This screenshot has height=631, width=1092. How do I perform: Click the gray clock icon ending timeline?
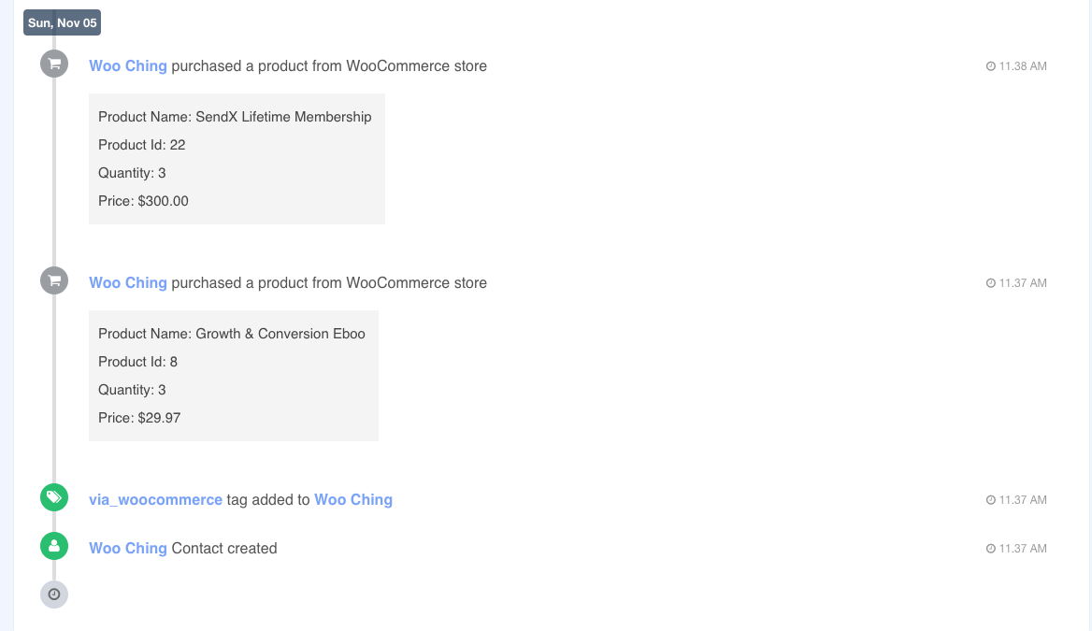pyautogui.click(x=54, y=595)
